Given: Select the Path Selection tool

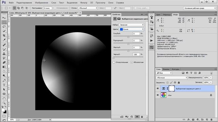Looking at the screenshot, I should (x=4, y=89).
